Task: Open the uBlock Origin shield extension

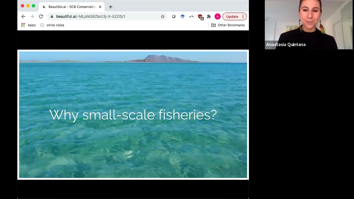Action: 200,17
